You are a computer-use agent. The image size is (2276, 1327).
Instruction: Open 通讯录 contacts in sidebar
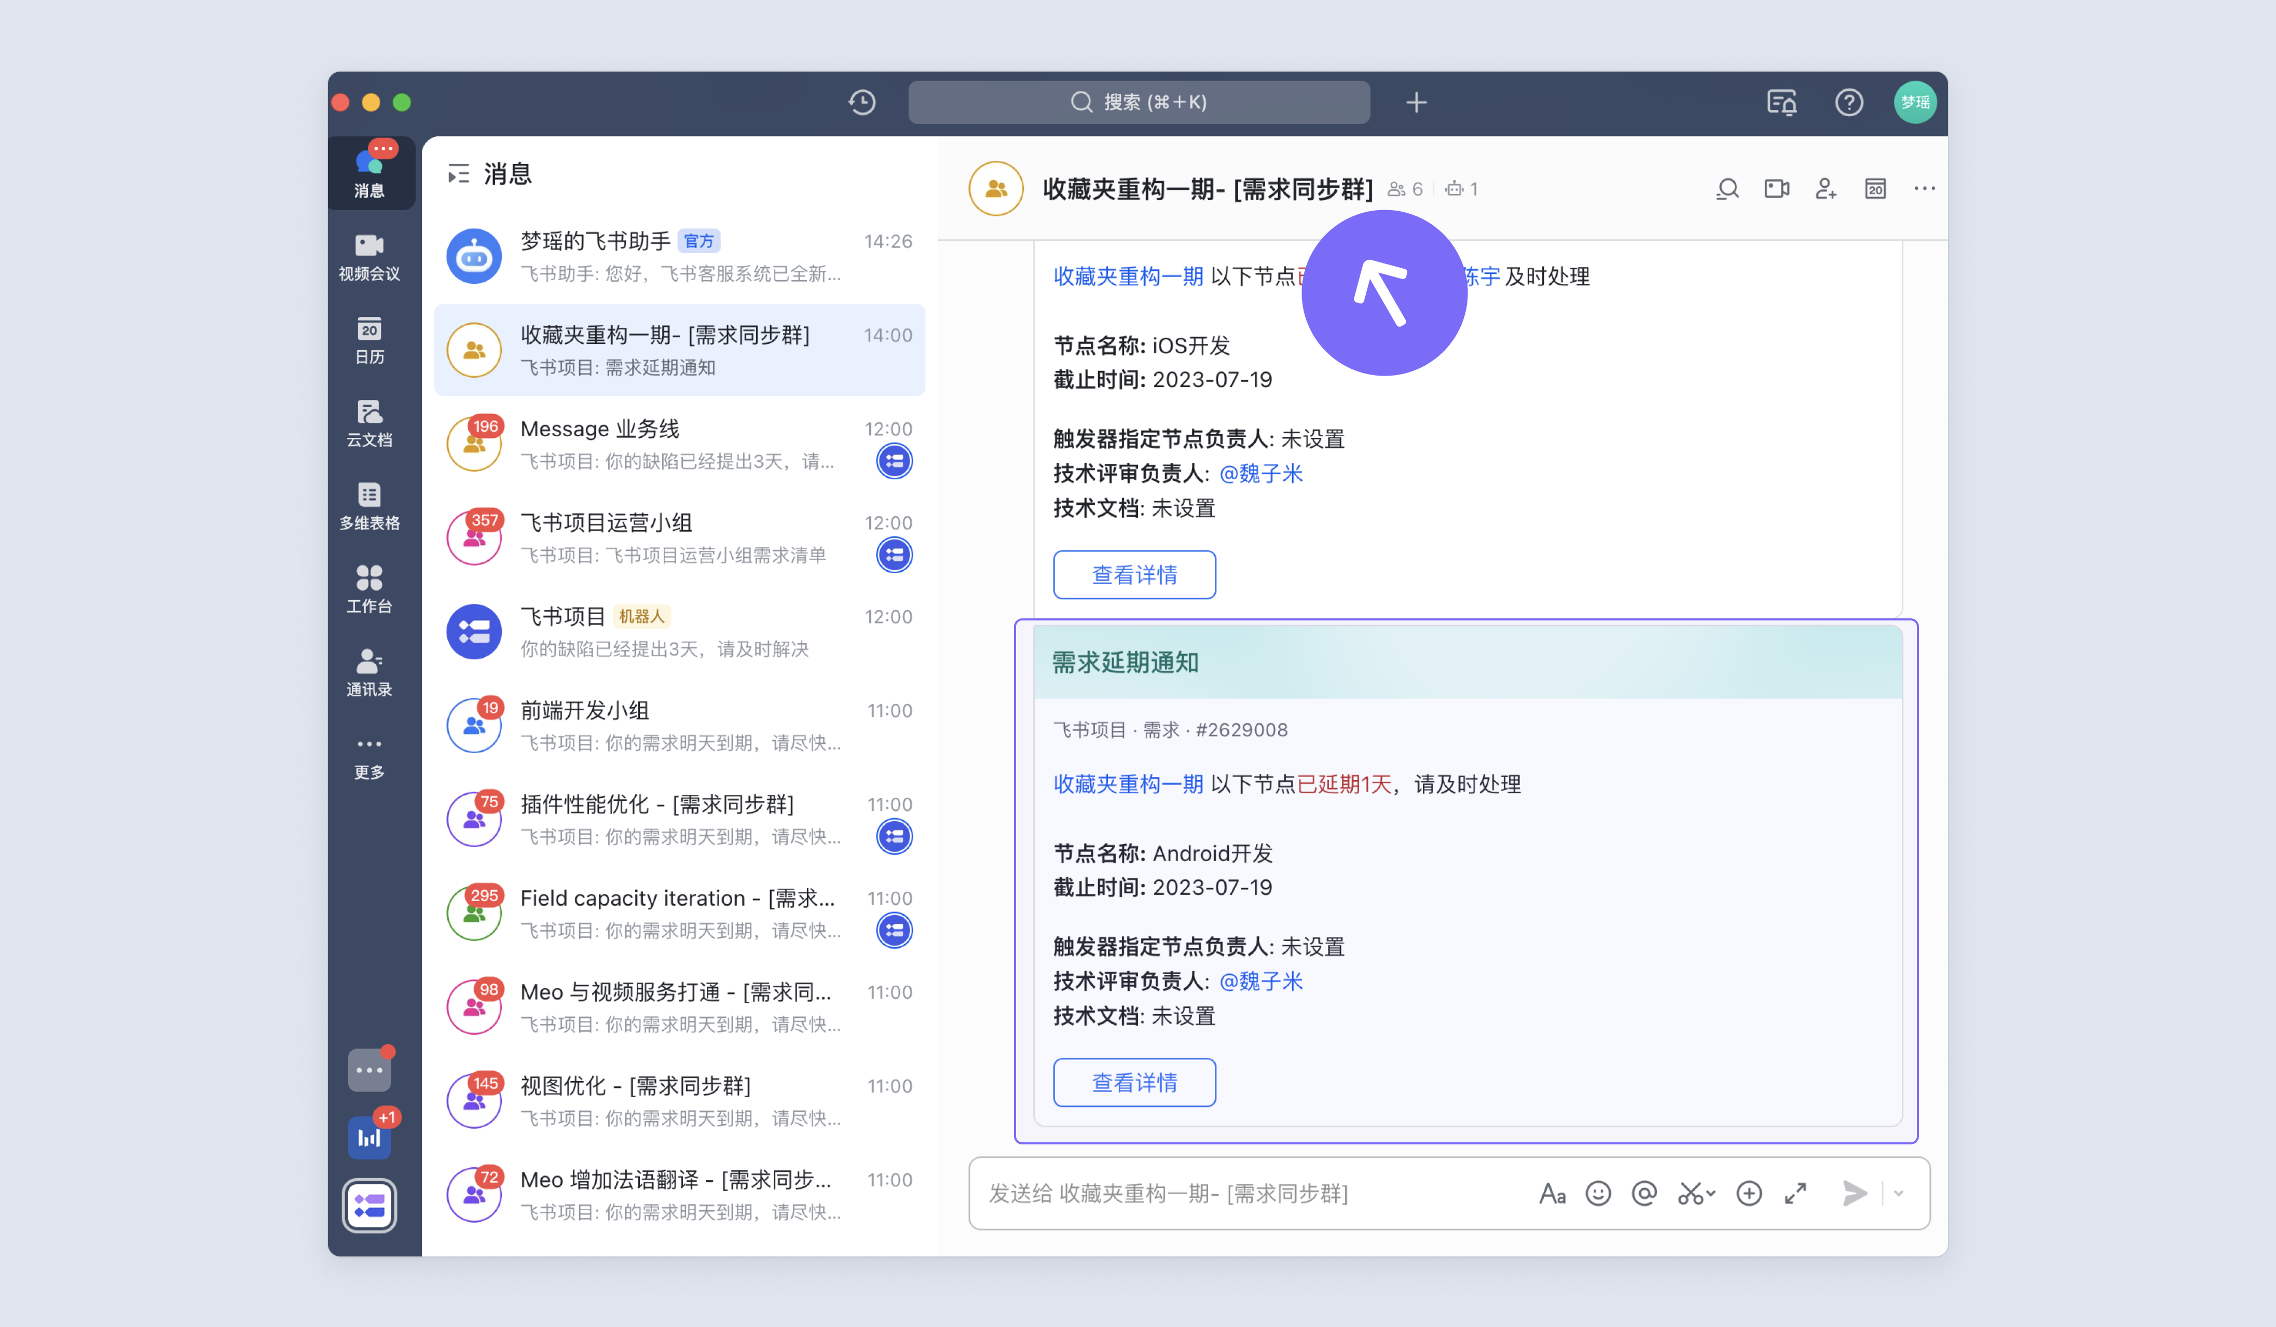pyautogui.click(x=369, y=672)
